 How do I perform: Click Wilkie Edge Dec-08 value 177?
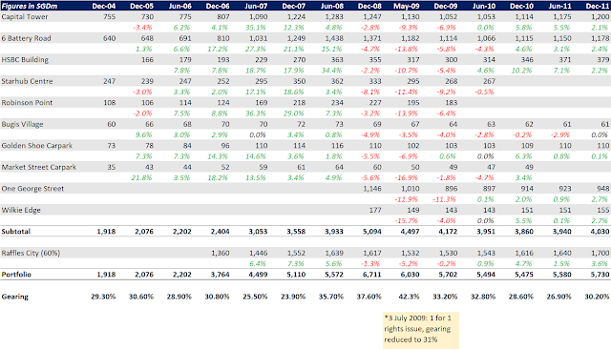click(375, 210)
